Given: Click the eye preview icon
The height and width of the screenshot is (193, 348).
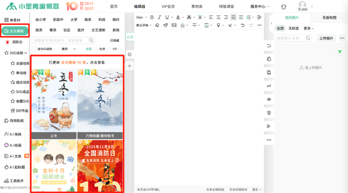Looking at the screenshot, I should (x=269, y=99).
